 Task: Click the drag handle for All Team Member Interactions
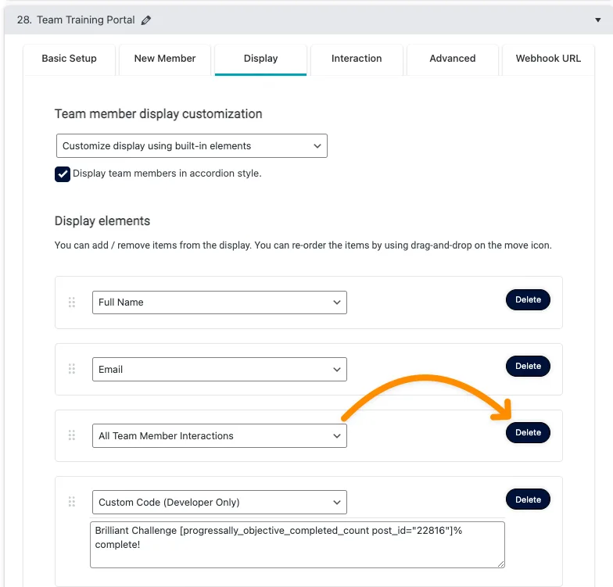click(72, 435)
